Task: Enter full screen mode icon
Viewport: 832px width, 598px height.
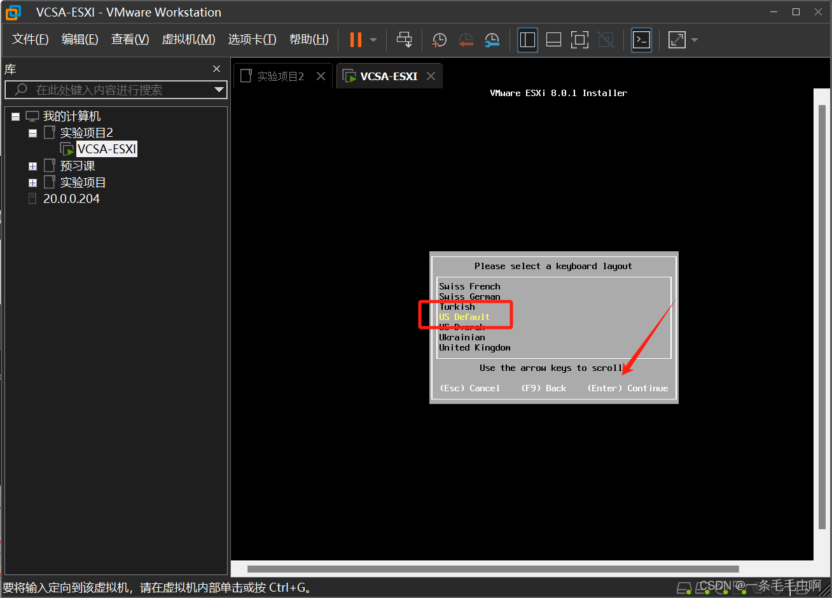Action: click(x=579, y=40)
